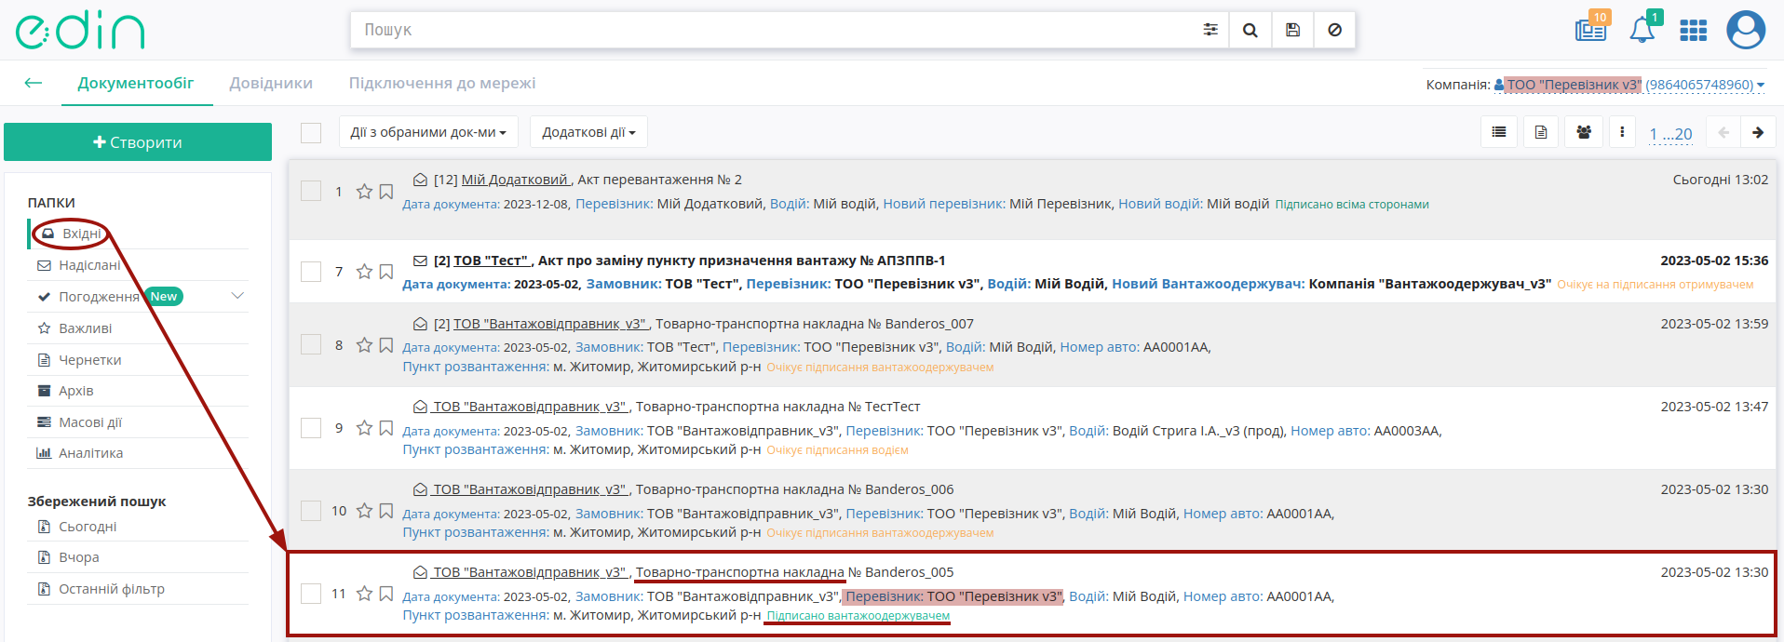This screenshot has height=642, width=1784.
Task: Open the news icon with badge 10
Action: click(1591, 29)
